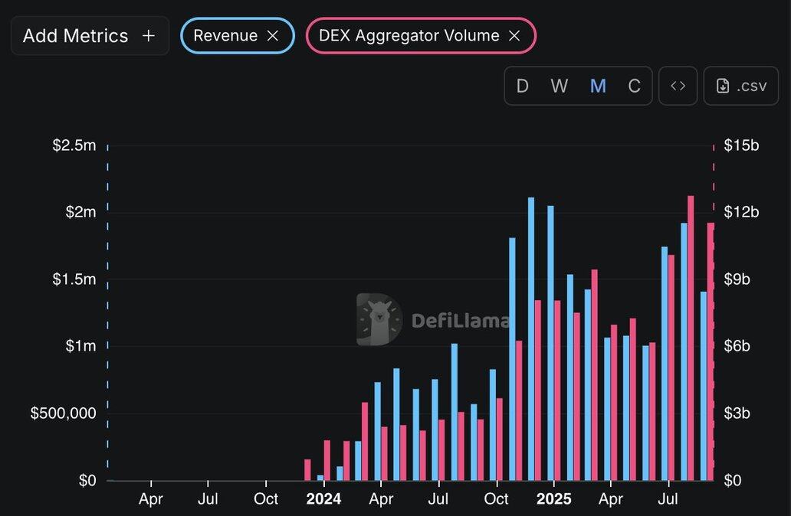Click the Revenue metric chip
Image resolution: width=791 pixels, height=516 pixels.
tap(225, 36)
